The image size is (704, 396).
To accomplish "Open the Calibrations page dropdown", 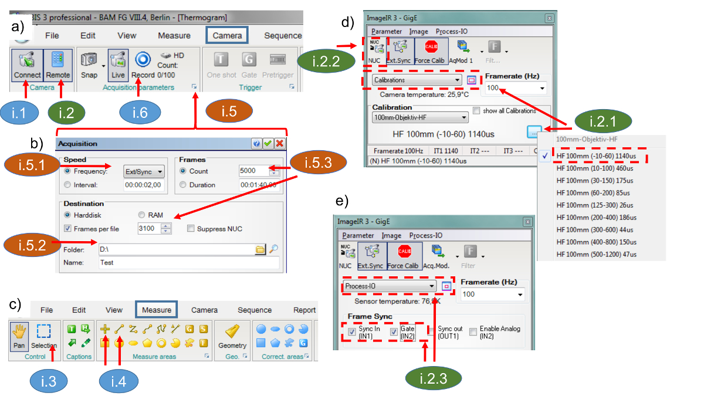I will (417, 80).
